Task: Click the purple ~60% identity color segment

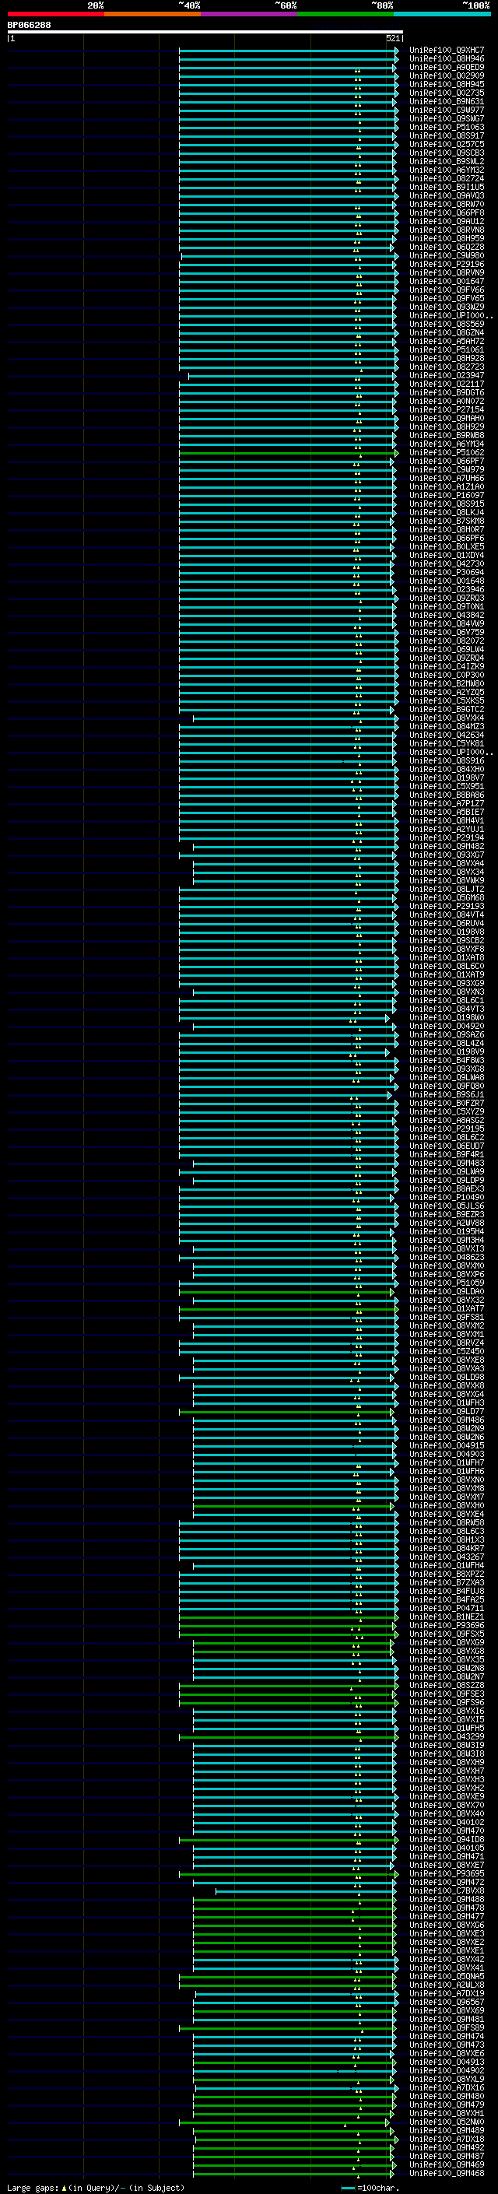Action: pos(250,14)
